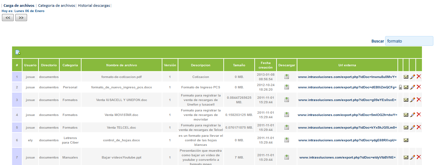Screen dimensions: 434x165
Task: Click the add new file icon
Action: coord(18,52)
